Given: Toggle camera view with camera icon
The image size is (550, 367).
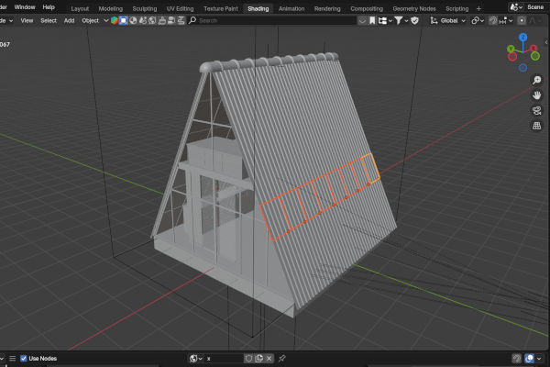Looking at the screenshot, I should [536, 110].
